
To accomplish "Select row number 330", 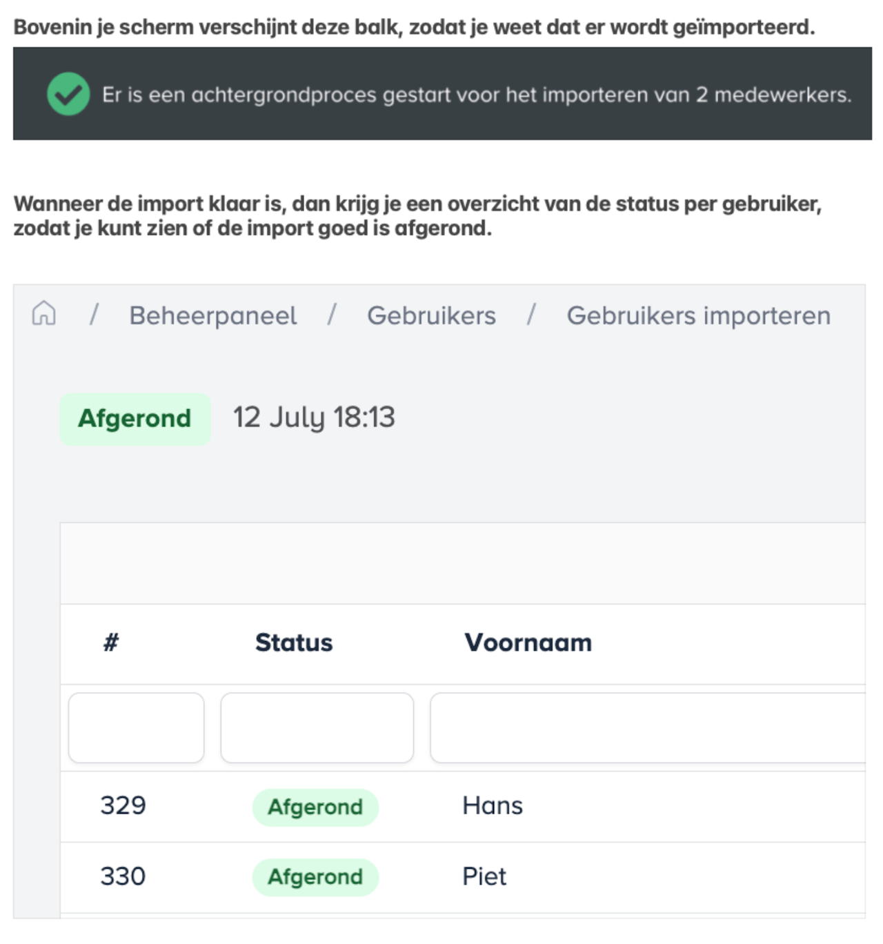I will [x=123, y=876].
